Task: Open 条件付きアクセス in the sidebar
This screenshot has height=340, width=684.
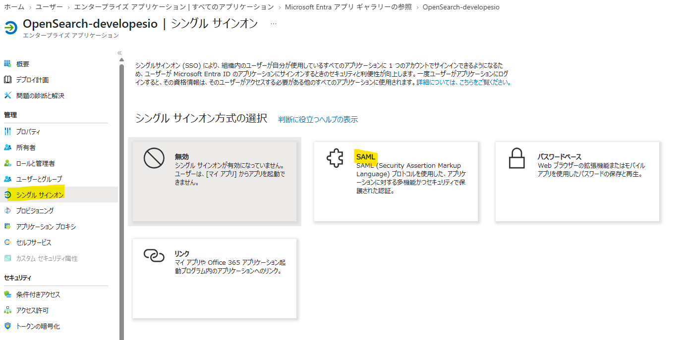Action: [38, 294]
